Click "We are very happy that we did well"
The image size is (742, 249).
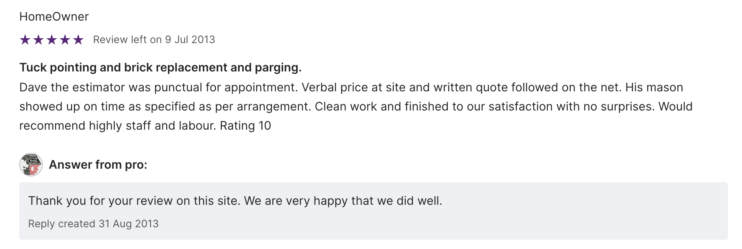pos(343,201)
